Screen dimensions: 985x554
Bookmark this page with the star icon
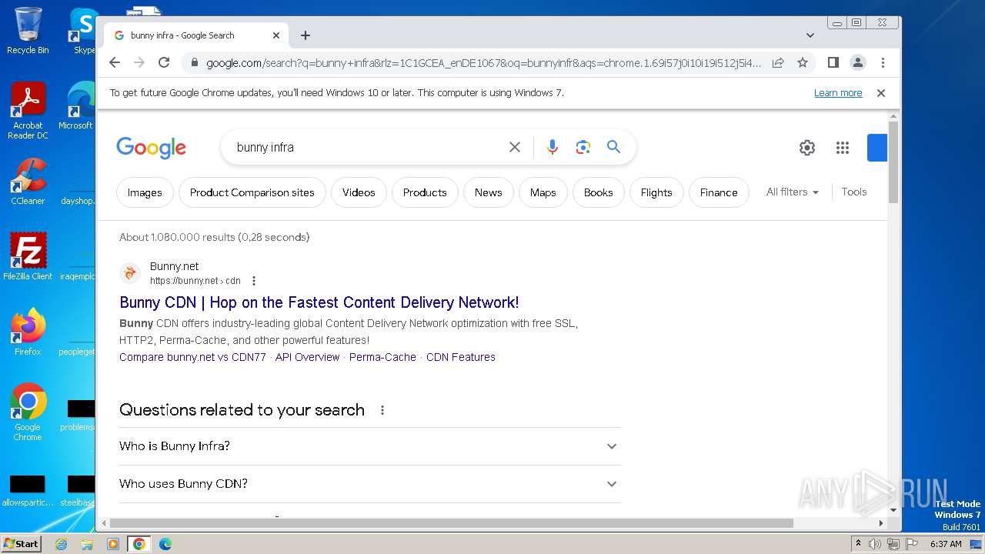(803, 62)
